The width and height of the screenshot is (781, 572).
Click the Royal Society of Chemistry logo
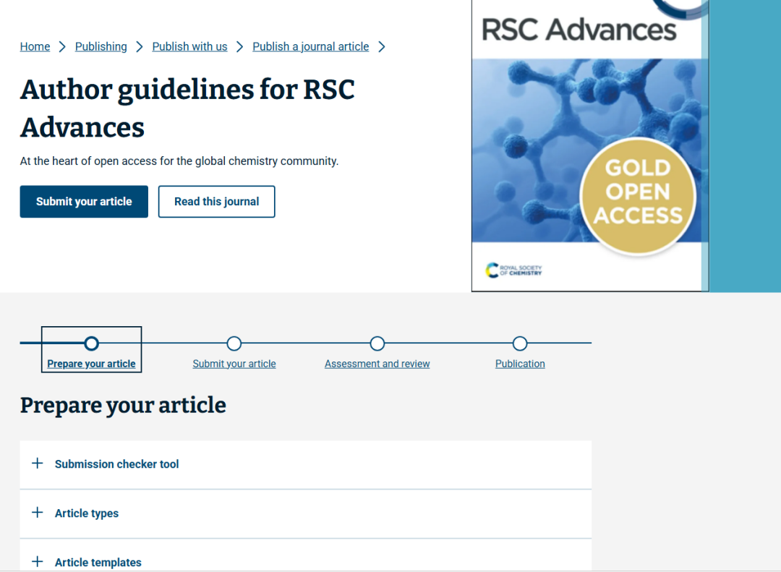513,270
